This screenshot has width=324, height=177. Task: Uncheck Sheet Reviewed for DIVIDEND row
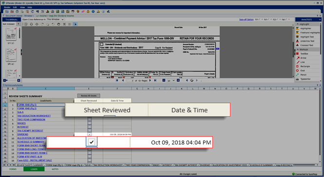click(90, 134)
